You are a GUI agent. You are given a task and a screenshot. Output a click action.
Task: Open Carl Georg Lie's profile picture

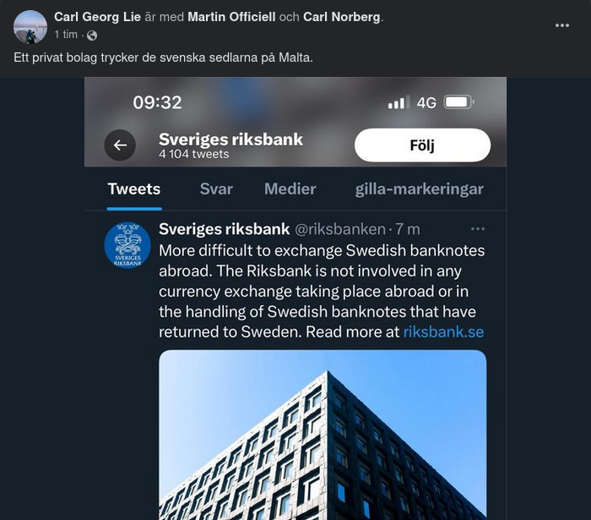pyautogui.click(x=30, y=26)
